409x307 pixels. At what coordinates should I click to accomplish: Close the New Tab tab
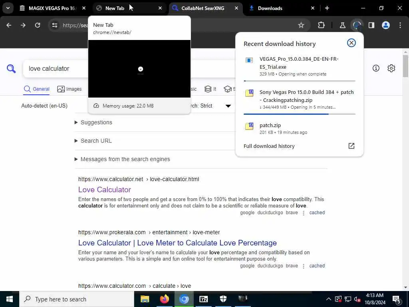tap(160, 8)
